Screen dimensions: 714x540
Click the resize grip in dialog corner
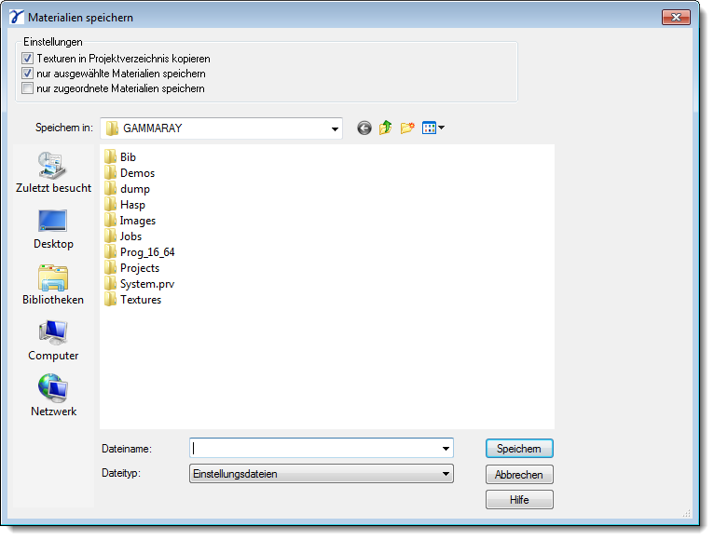click(x=687, y=514)
